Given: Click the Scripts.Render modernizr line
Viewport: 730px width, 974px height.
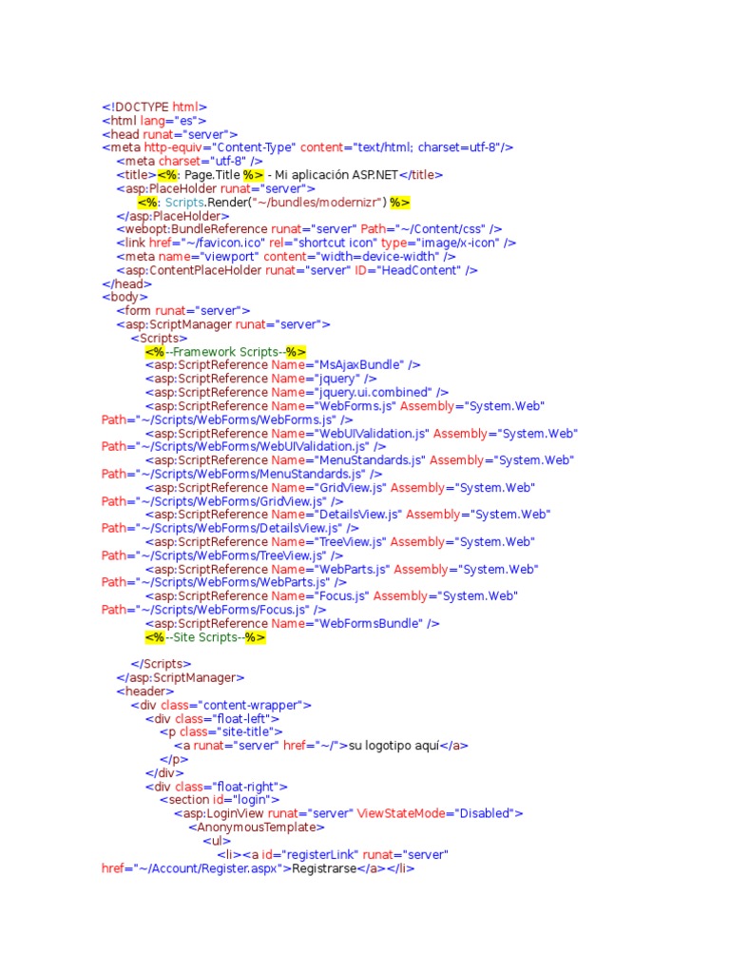Looking at the screenshot, I should click(x=273, y=203).
